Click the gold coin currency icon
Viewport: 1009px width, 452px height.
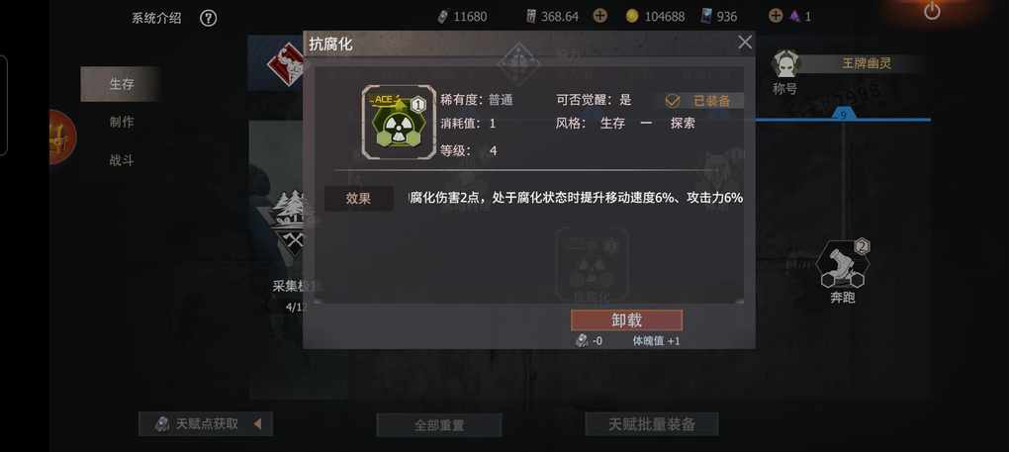pyautogui.click(x=632, y=16)
